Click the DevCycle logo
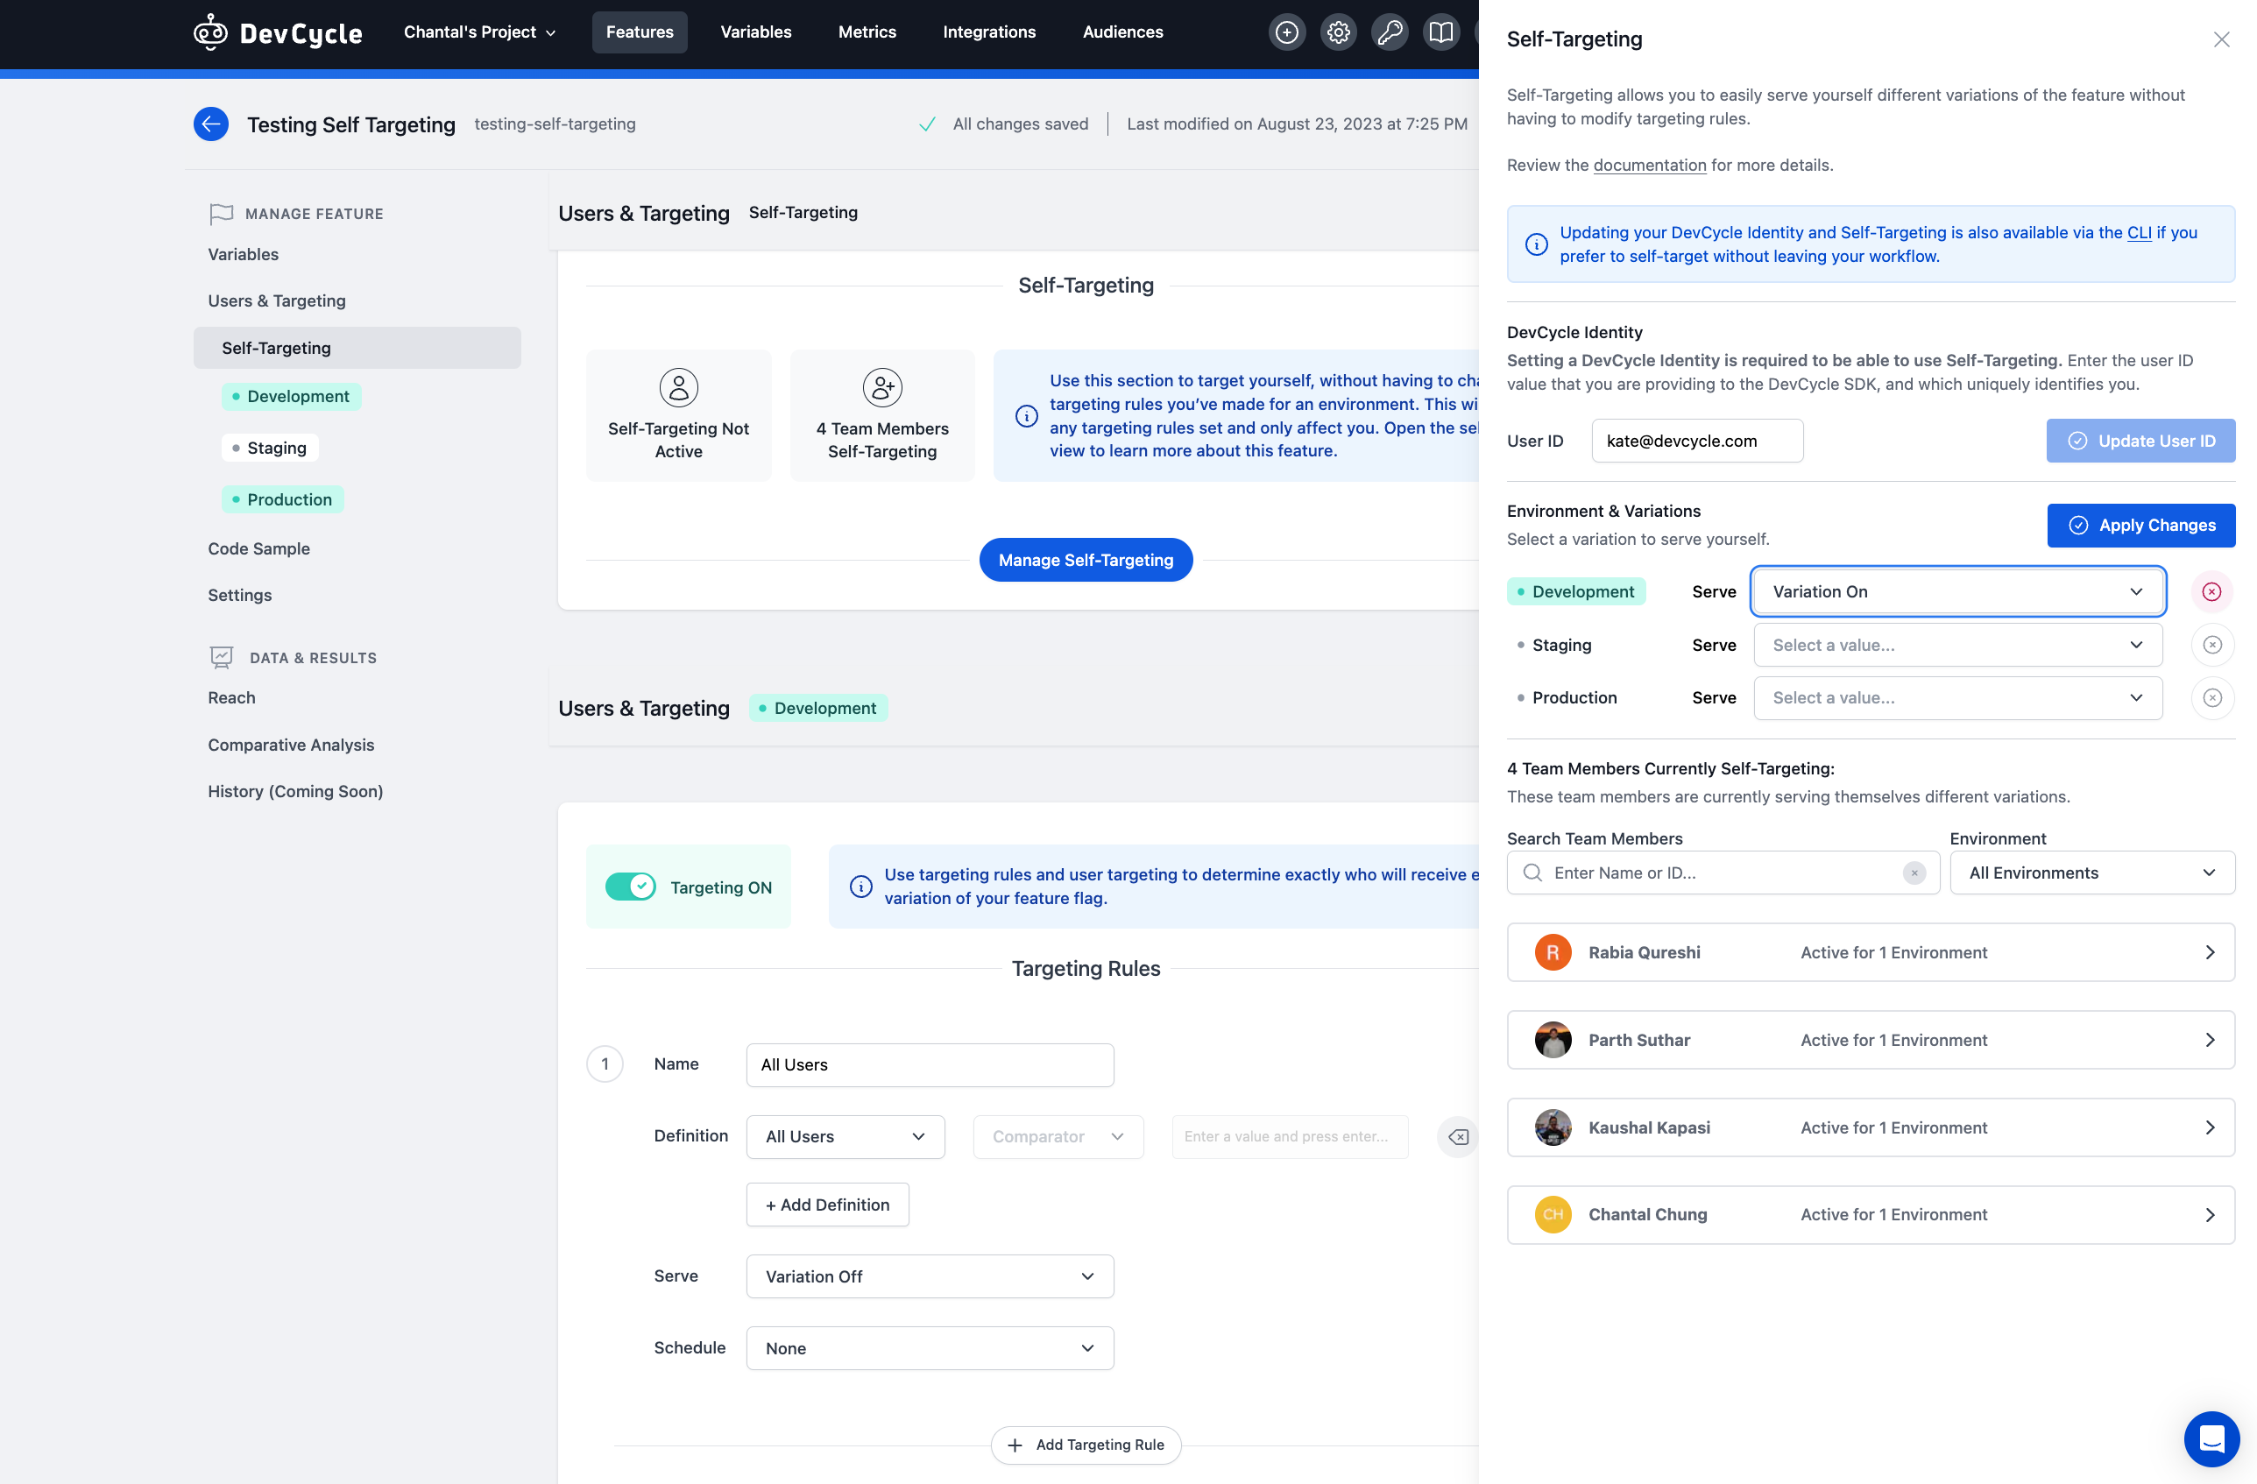This screenshot has height=1484, width=2257. (277, 32)
